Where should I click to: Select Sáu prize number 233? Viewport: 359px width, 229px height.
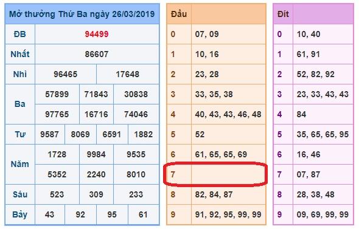(136, 194)
